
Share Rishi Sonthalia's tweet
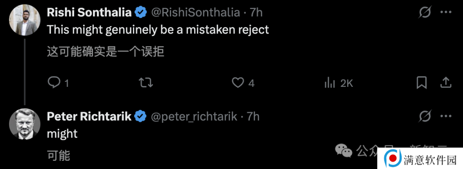(x=445, y=83)
